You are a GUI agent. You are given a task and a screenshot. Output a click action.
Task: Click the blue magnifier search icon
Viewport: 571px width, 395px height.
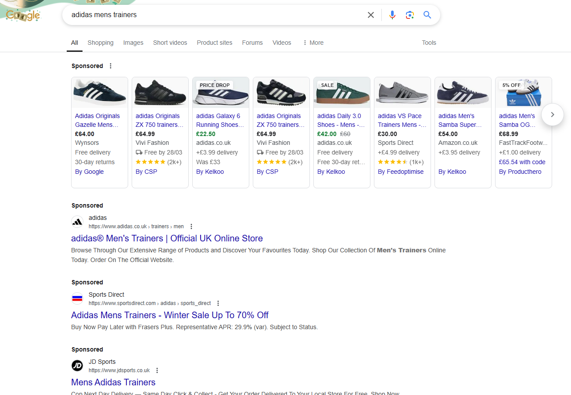point(427,15)
